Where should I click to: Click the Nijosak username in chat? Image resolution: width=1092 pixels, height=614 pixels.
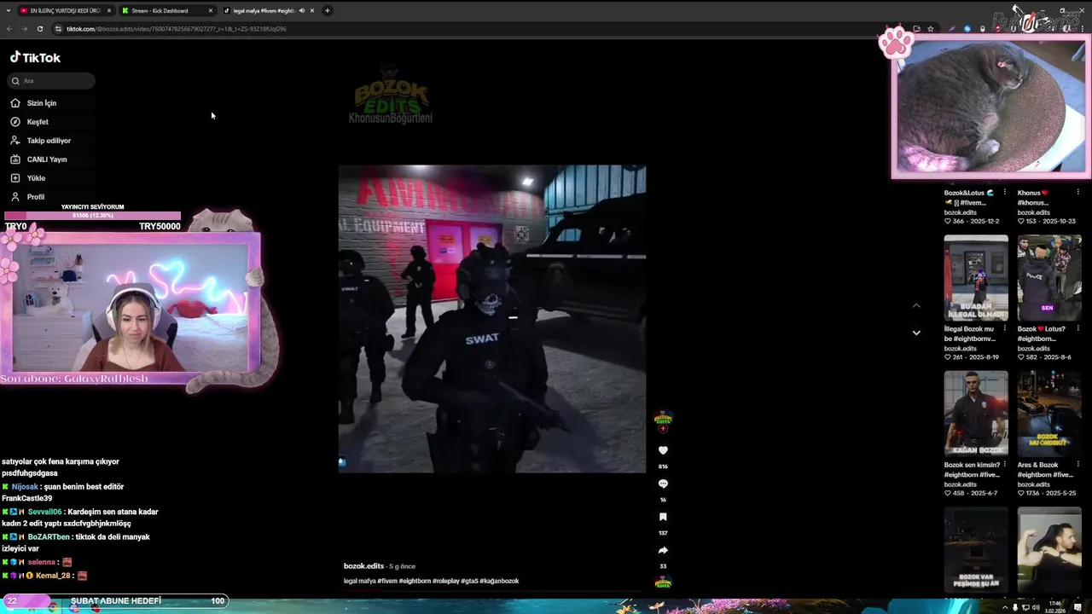[25, 486]
